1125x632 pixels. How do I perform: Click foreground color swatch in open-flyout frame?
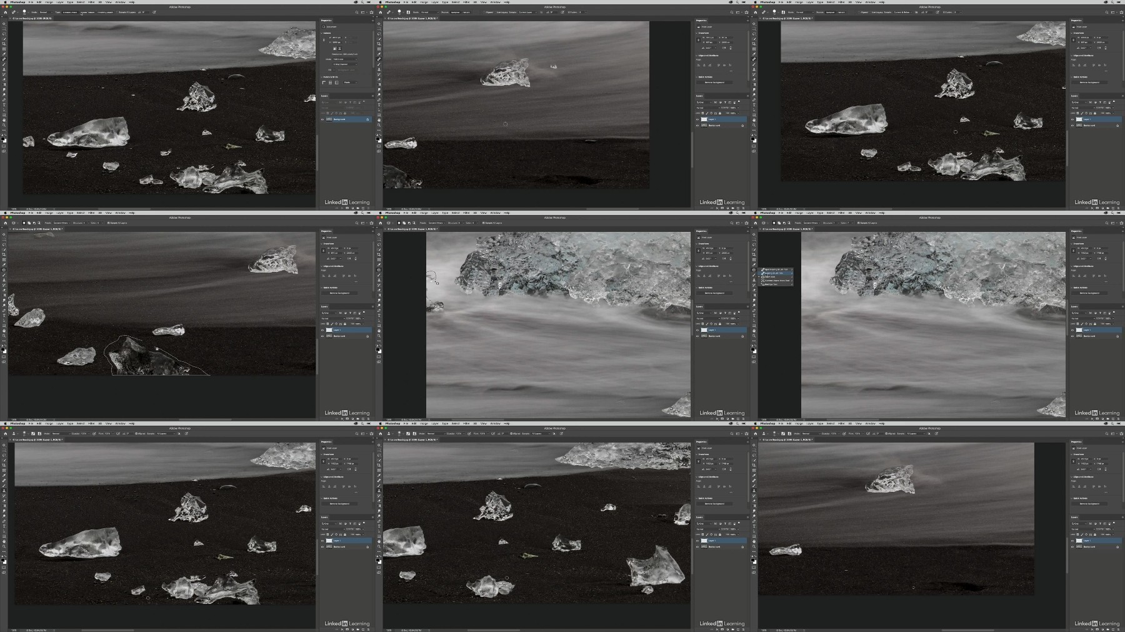(x=752, y=349)
